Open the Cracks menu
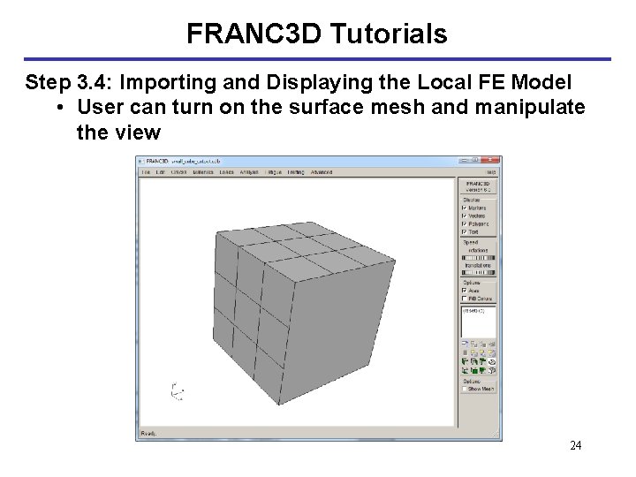Image resolution: width=636 pixels, height=477 pixels. (178, 172)
